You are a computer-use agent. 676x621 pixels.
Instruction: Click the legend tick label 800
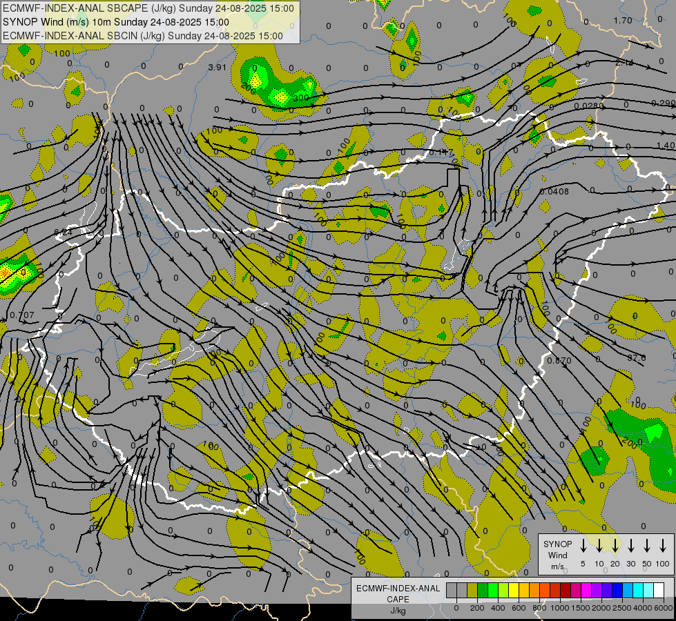pos(539,608)
